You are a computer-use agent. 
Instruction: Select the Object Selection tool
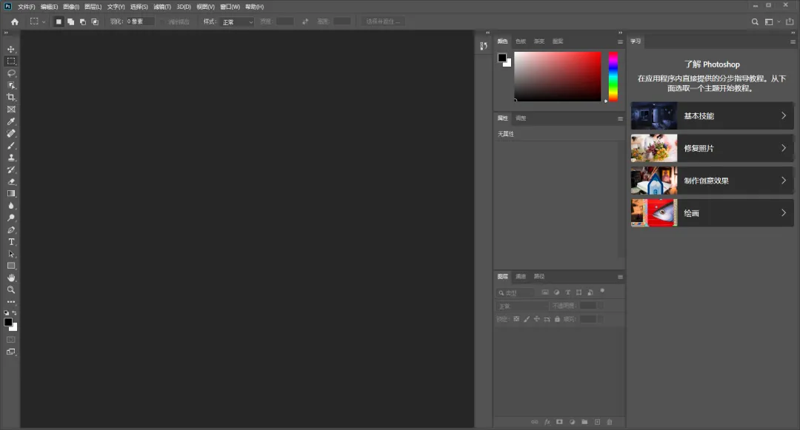pyautogui.click(x=10, y=85)
